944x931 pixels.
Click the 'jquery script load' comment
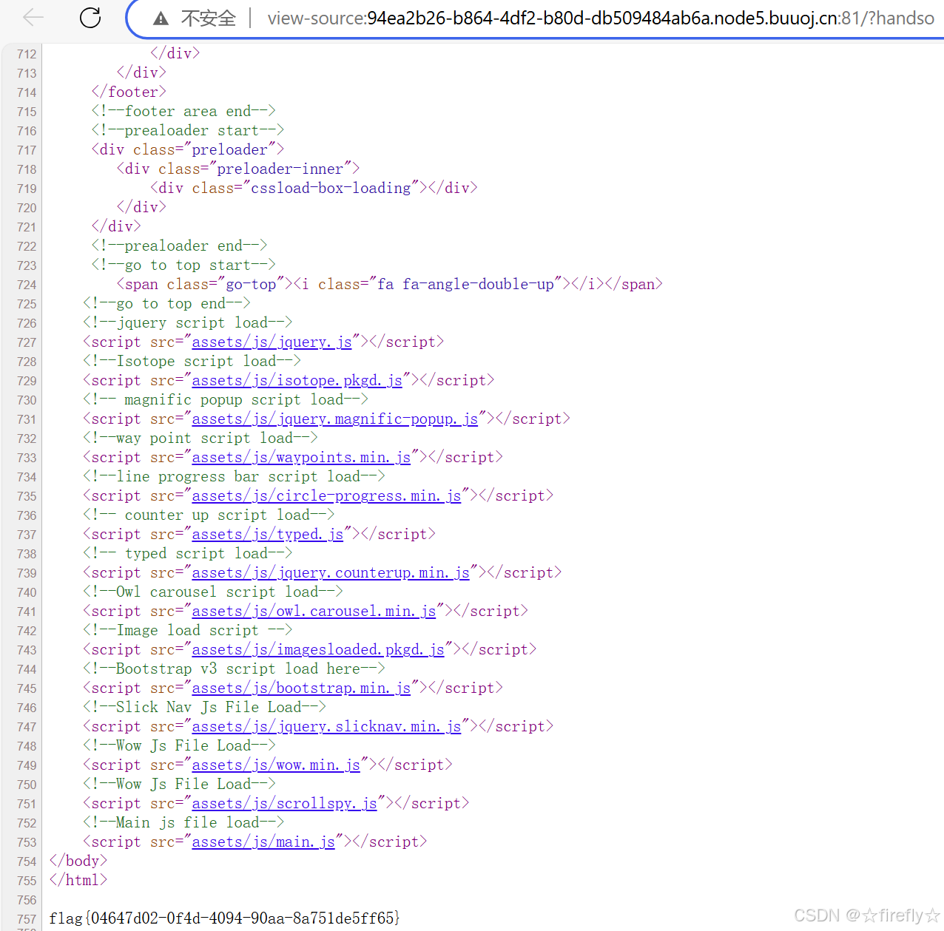188,322
